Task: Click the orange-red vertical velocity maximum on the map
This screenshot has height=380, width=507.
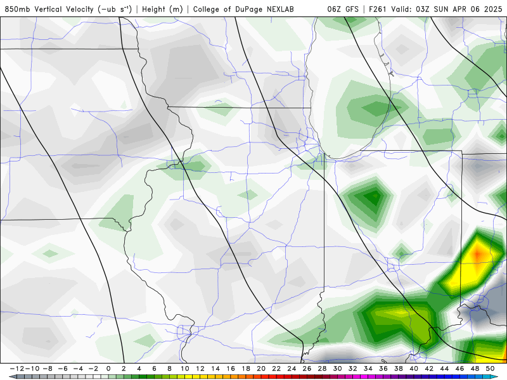Action: (478, 254)
